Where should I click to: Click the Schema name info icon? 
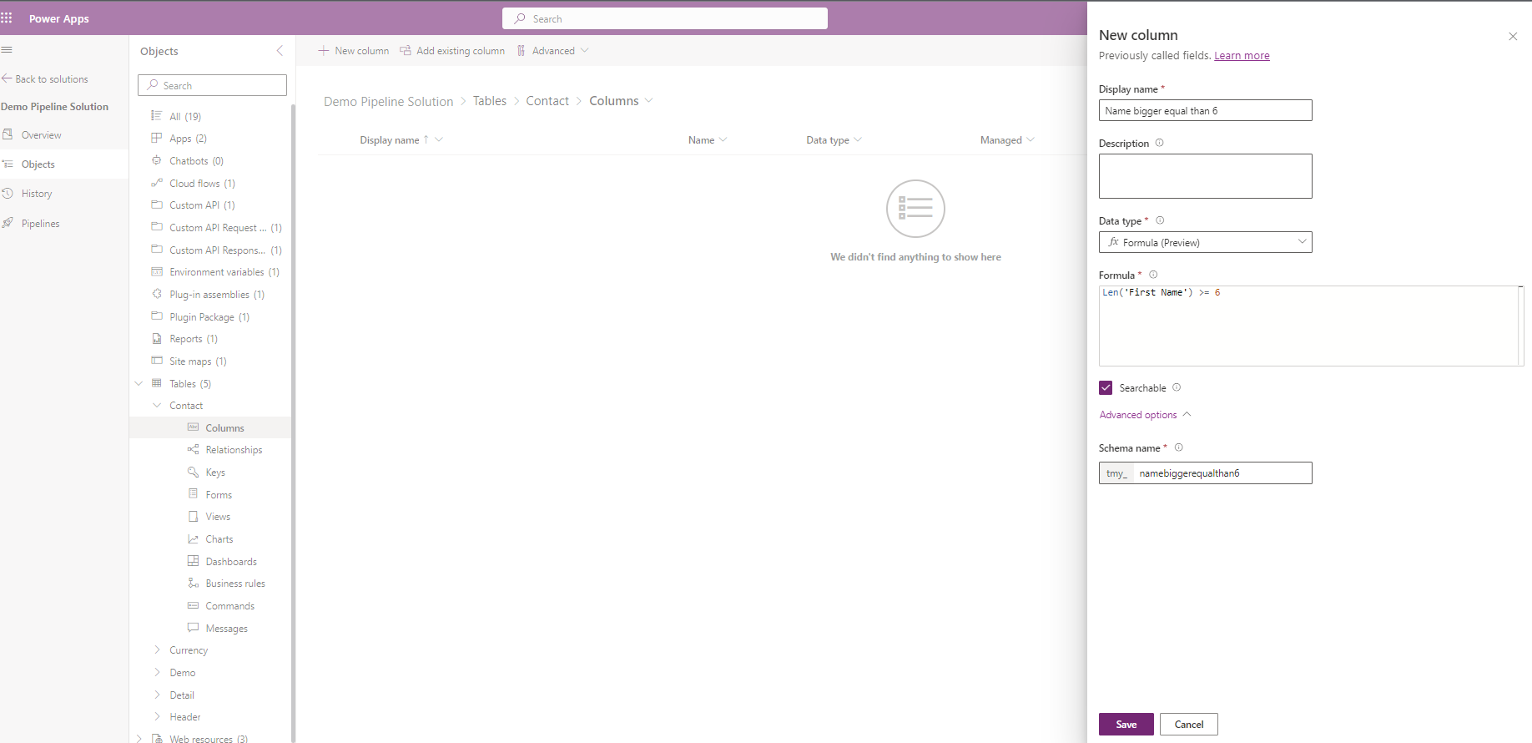pyautogui.click(x=1179, y=447)
